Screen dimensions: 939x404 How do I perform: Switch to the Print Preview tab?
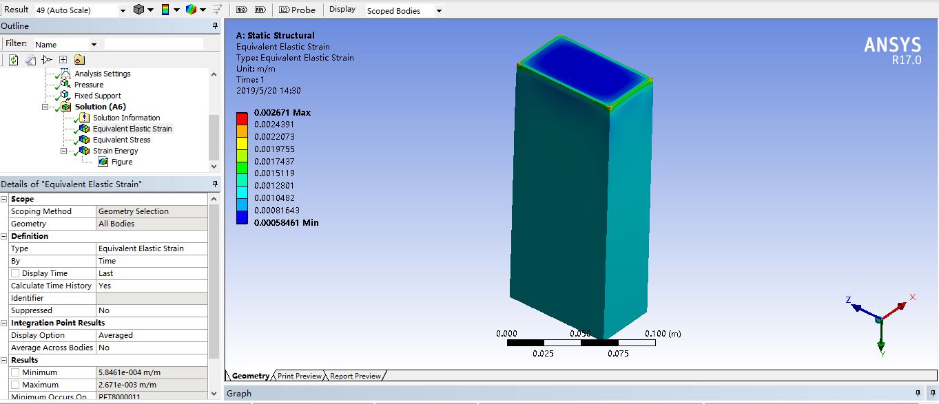tap(299, 376)
